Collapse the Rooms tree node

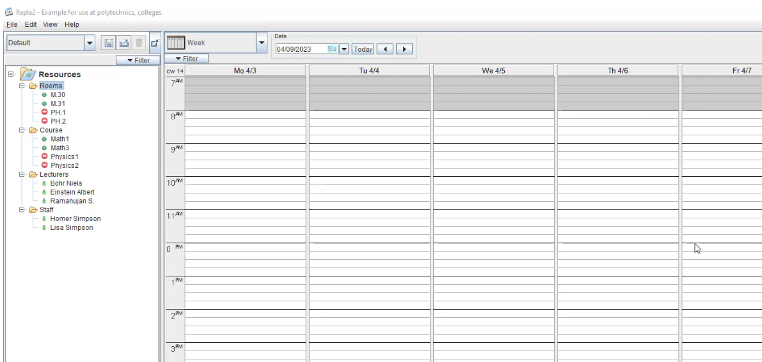click(21, 86)
